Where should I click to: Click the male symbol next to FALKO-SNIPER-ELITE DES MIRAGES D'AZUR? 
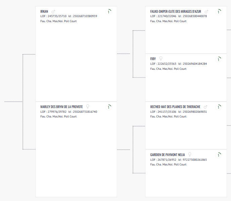[206, 11]
